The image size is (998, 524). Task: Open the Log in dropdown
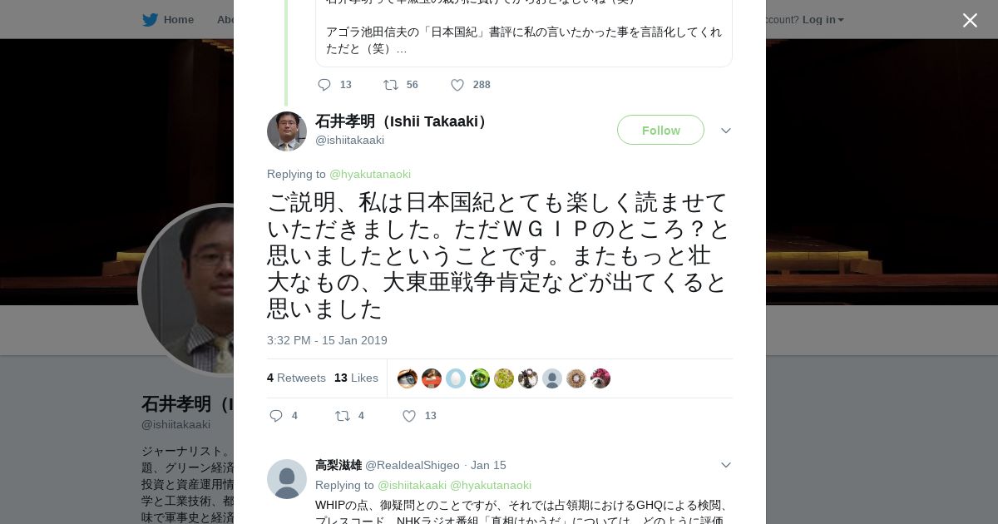coord(823,20)
